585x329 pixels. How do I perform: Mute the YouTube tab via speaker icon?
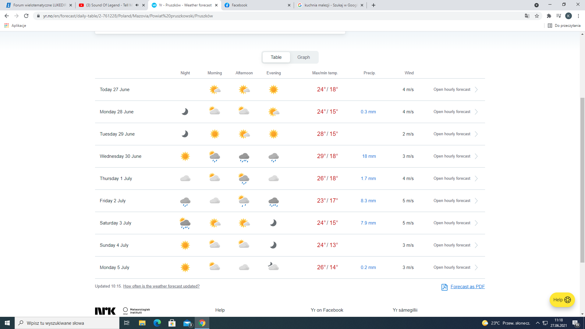tap(137, 5)
